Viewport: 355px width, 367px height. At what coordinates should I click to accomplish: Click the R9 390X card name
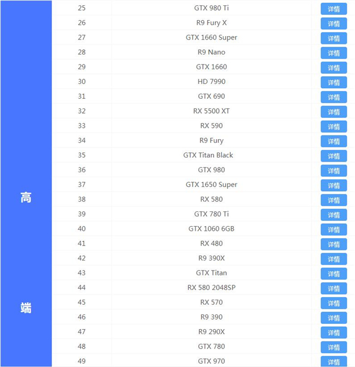pyautogui.click(x=211, y=258)
